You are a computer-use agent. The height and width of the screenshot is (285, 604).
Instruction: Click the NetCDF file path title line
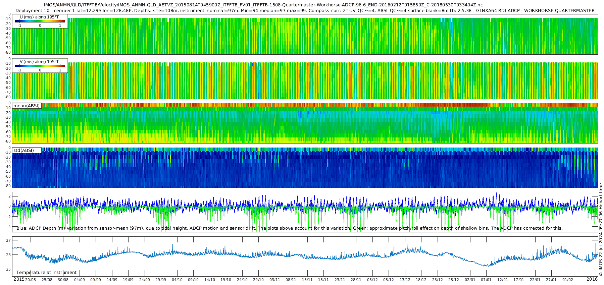[263, 5]
